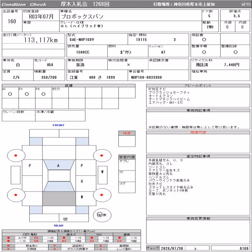Click the red C2 legend symbol
Image resolution: width=252 pixels, height=252 pixels.
(x=119, y=241)
